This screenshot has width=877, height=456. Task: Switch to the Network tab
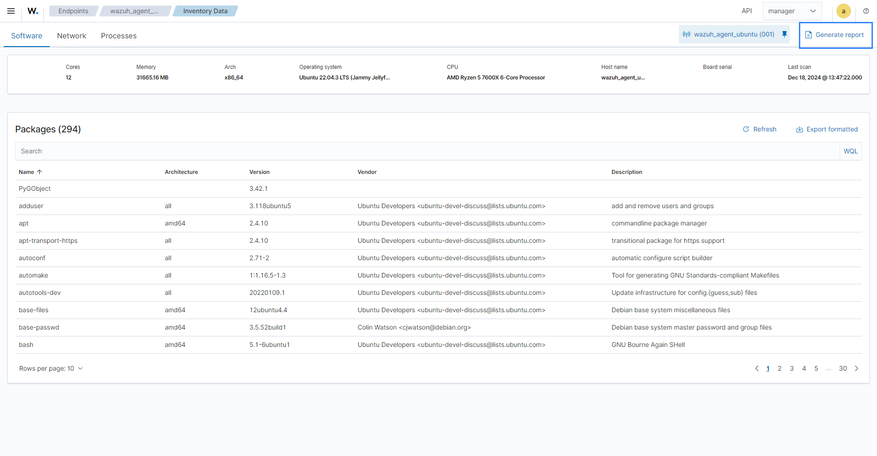point(71,36)
